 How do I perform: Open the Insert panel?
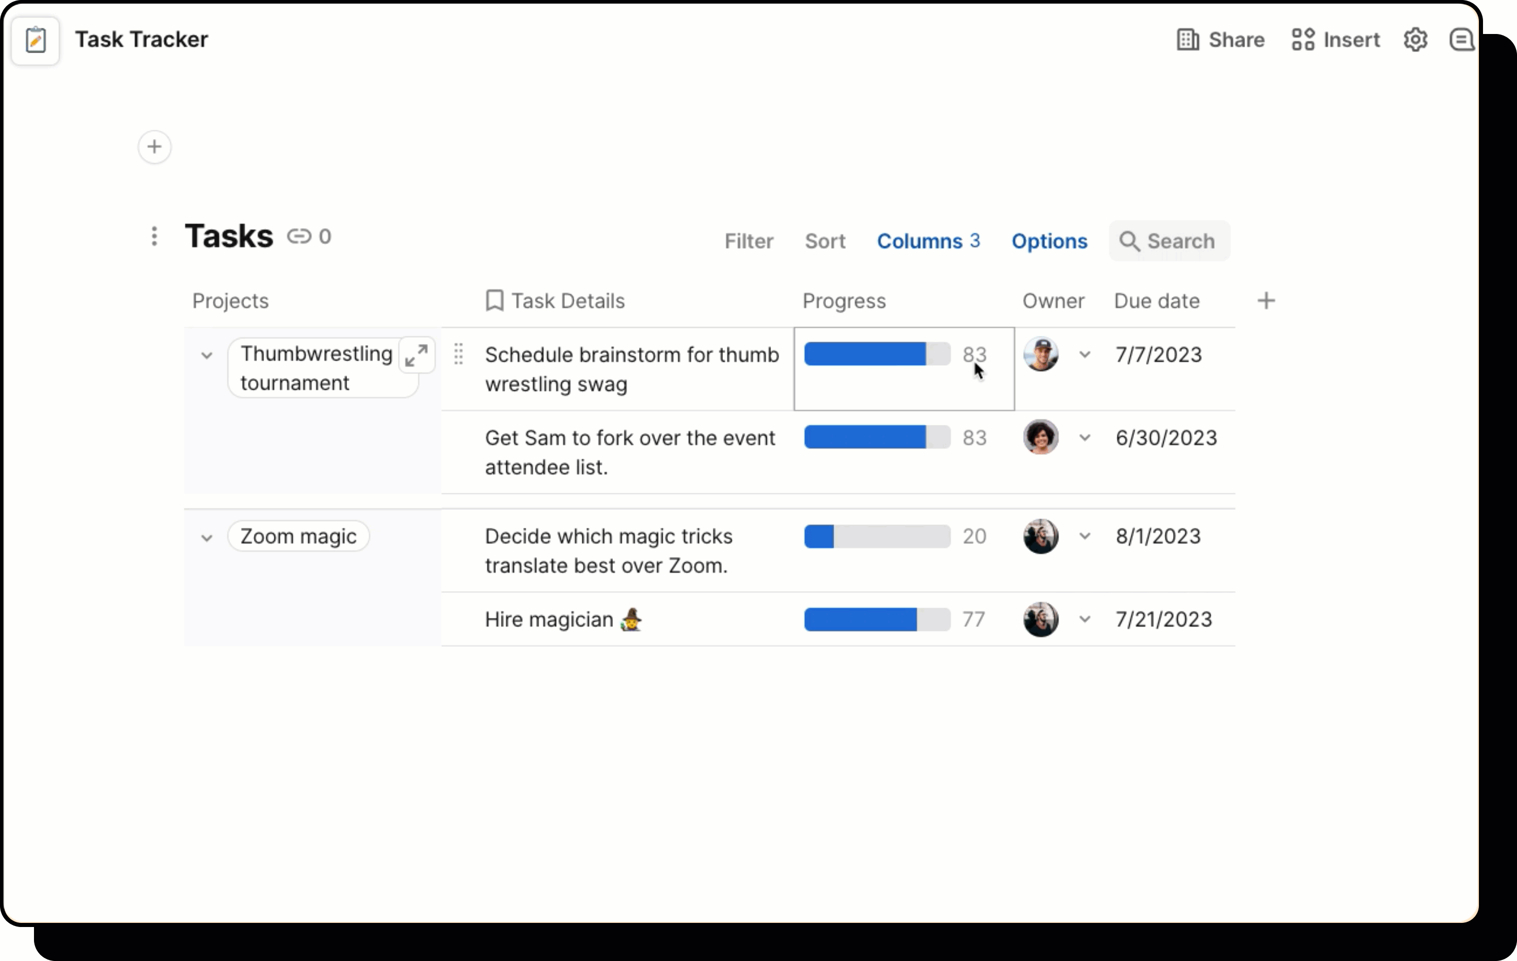click(1336, 39)
